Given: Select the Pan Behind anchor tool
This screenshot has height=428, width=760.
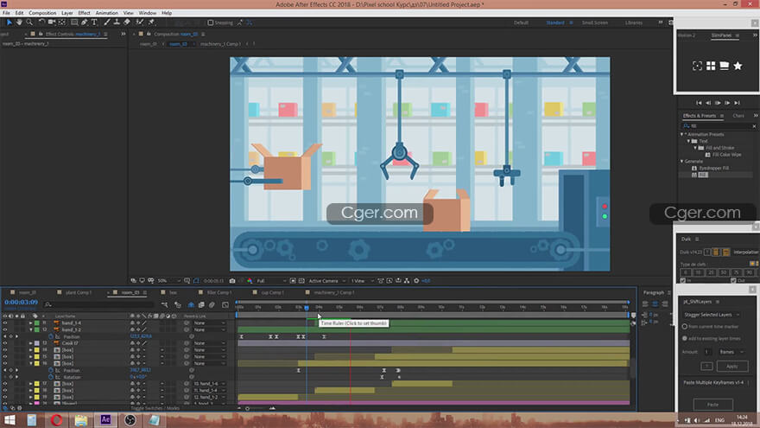Looking at the screenshot, I should [x=62, y=22].
